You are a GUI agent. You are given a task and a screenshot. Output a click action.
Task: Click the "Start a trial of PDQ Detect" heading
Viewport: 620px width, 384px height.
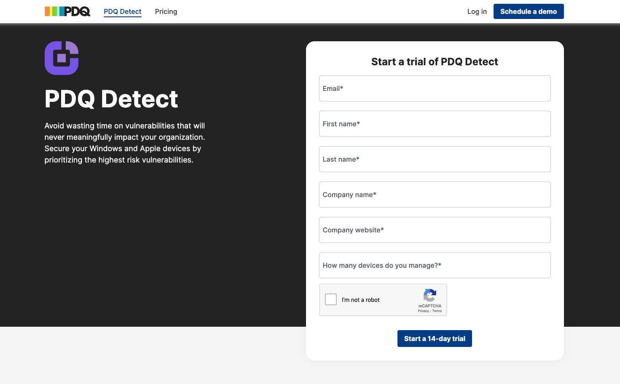click(x=435, y=62)
